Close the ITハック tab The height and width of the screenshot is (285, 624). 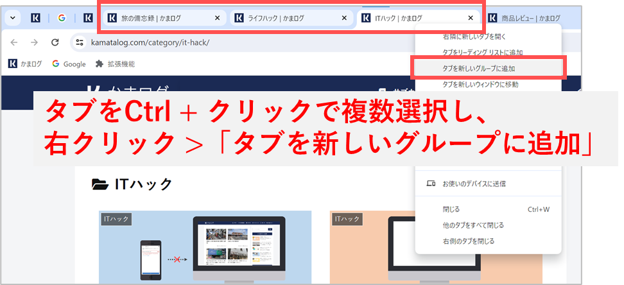coord(471,18)
